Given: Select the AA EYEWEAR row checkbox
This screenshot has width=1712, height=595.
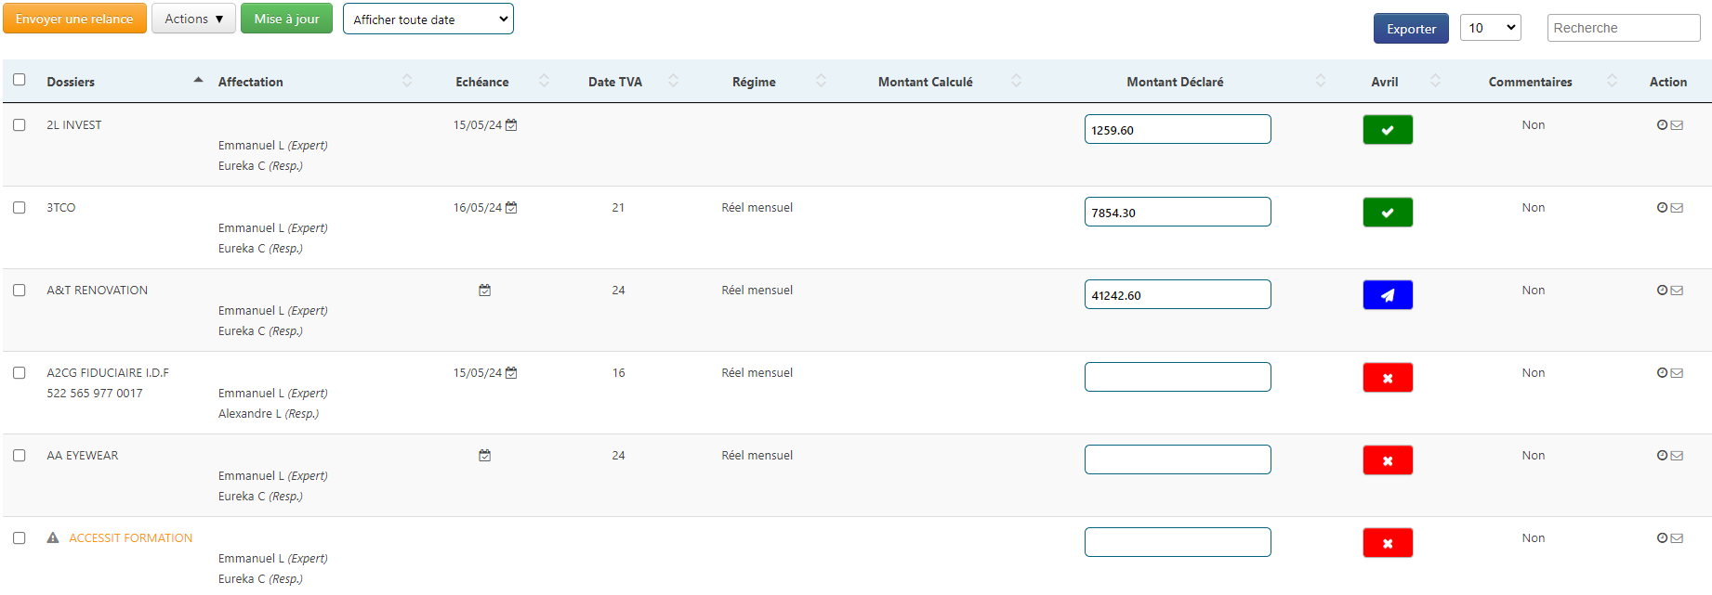Looking at the screenshot, I should (20, 456).
